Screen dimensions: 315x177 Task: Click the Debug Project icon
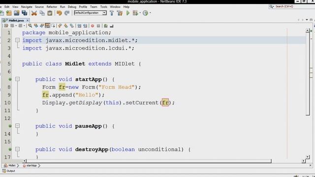pos(135,13)
